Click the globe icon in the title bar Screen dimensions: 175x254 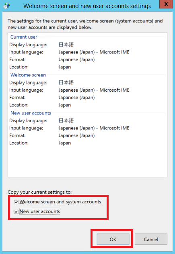[6, 6]
